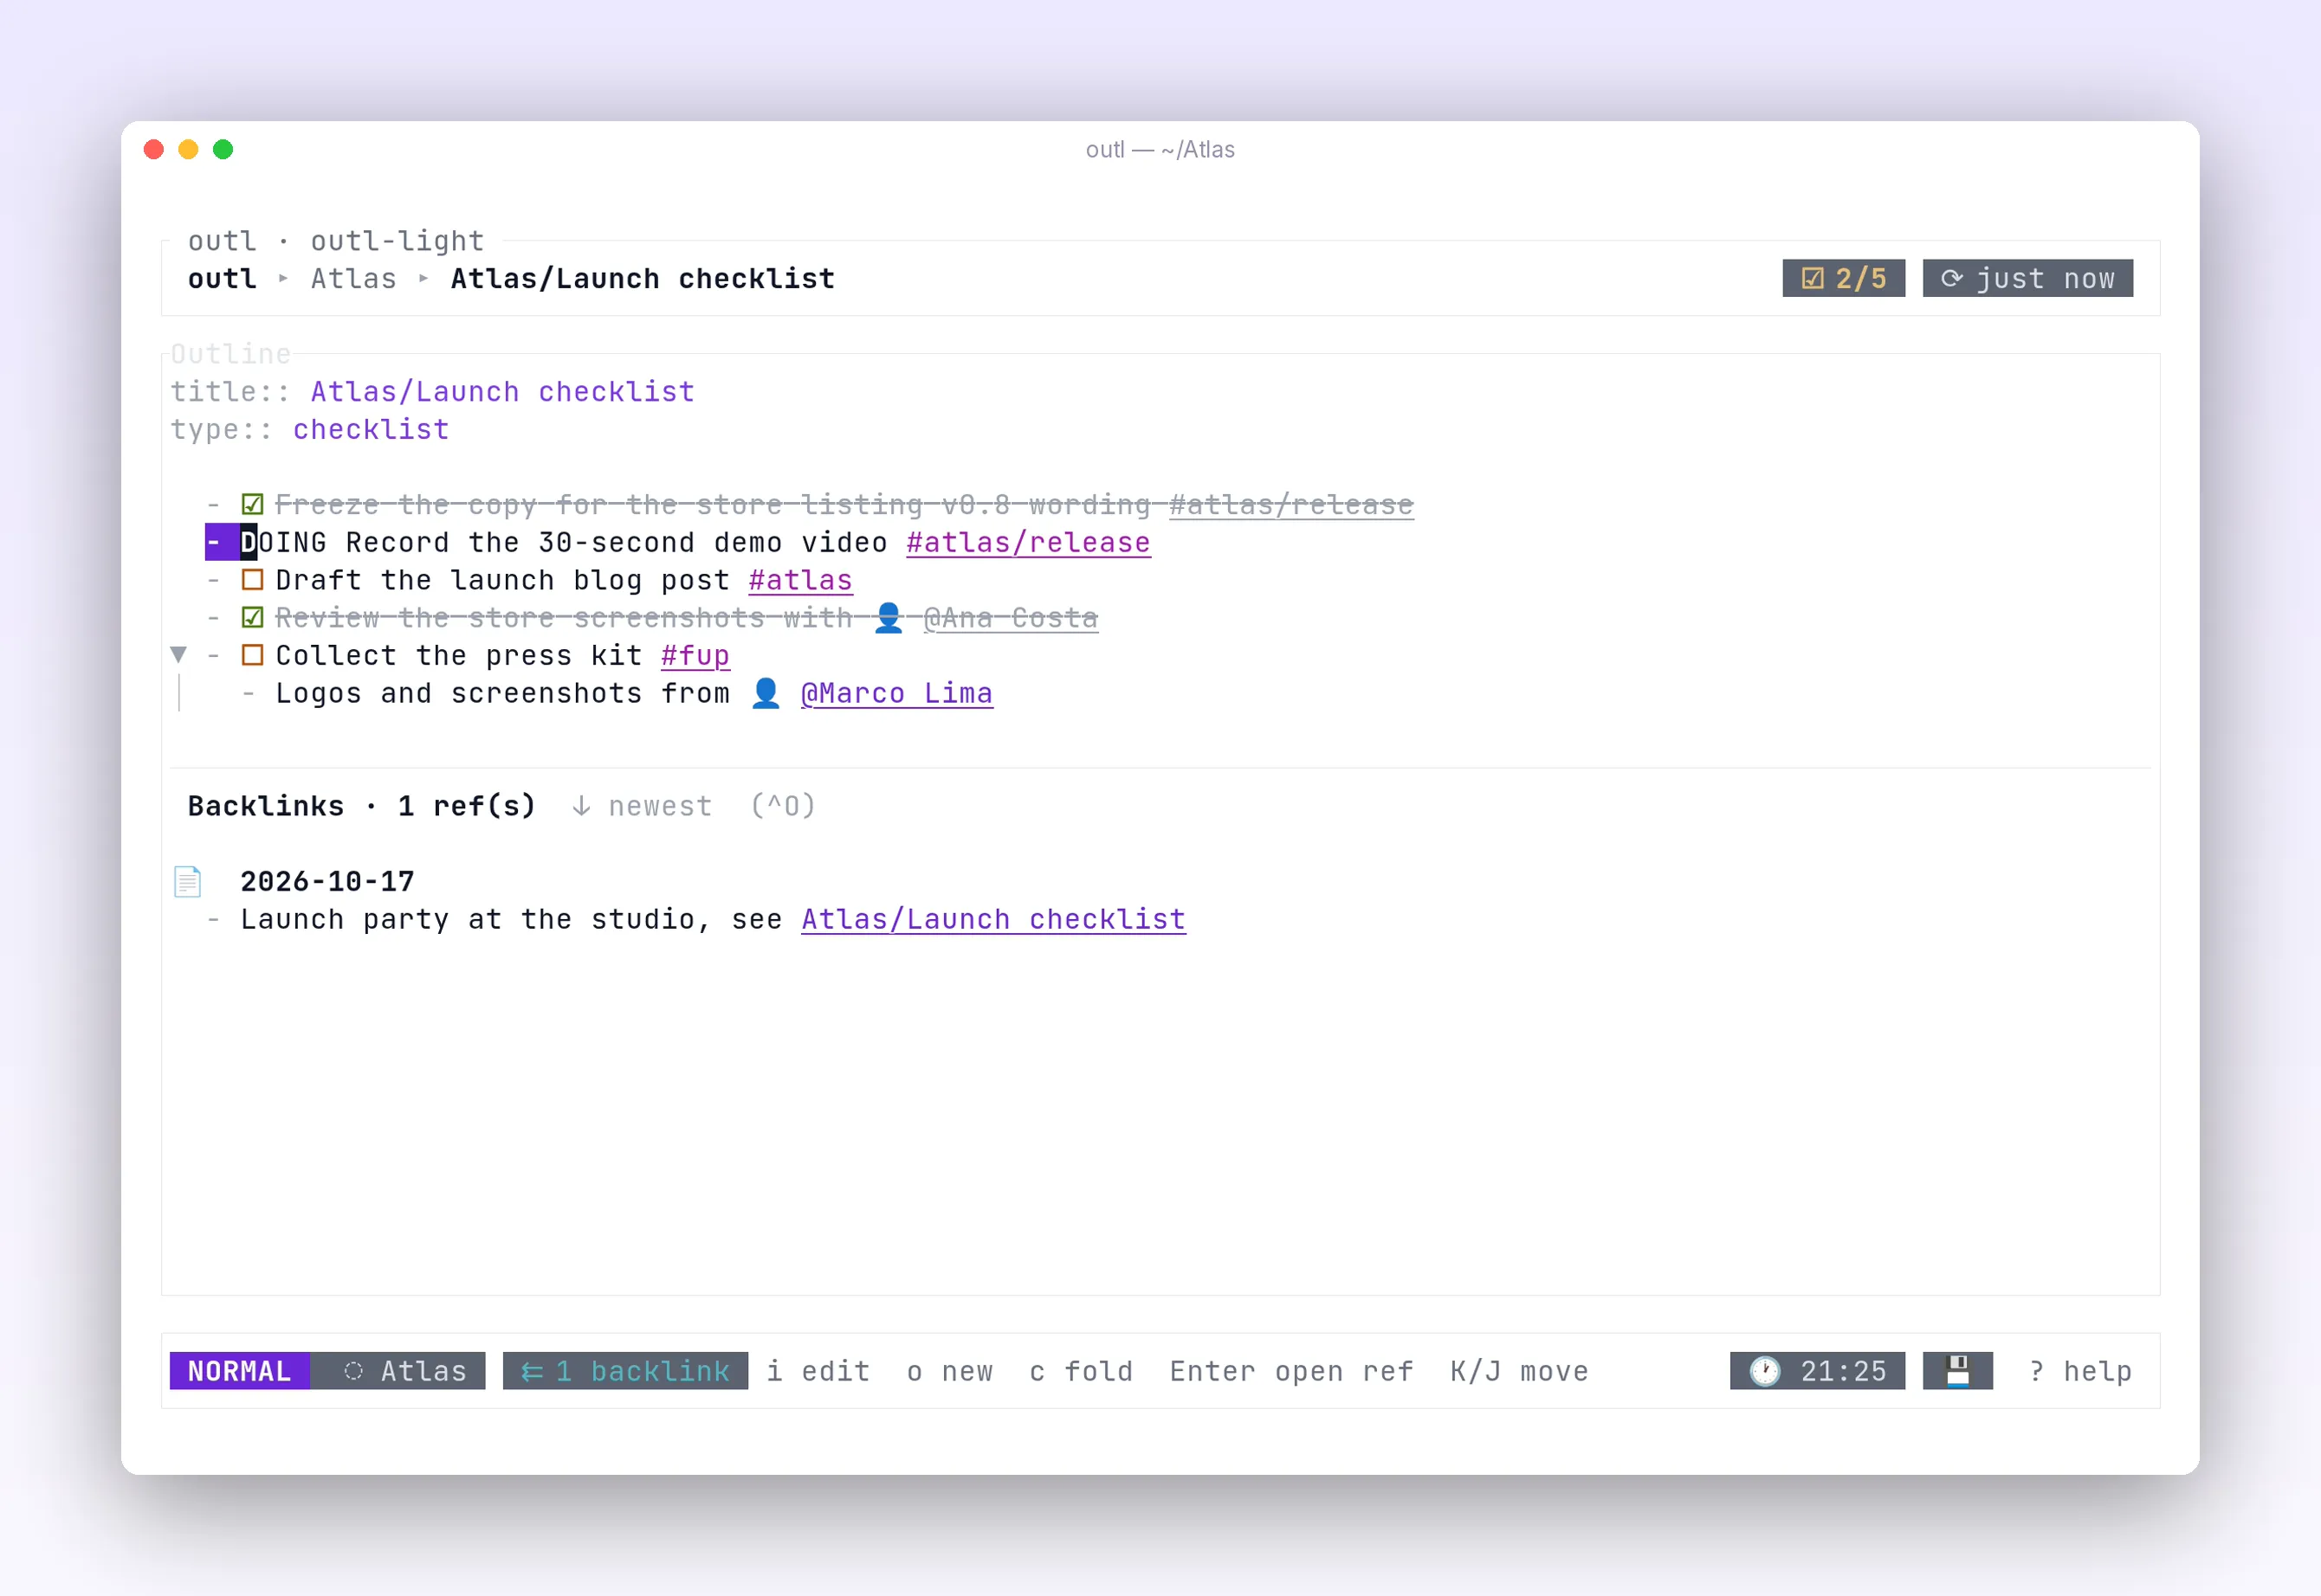
Task: Open the #fup tag link
Action: tap(695, 655)
